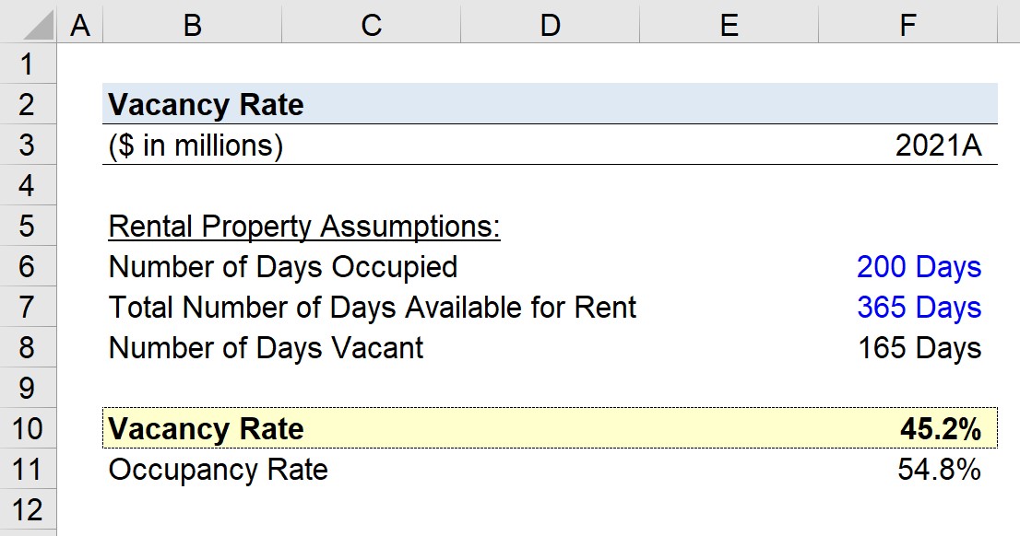Select column B header
The height and width of the screenshot is (536, 1020).
193,26
